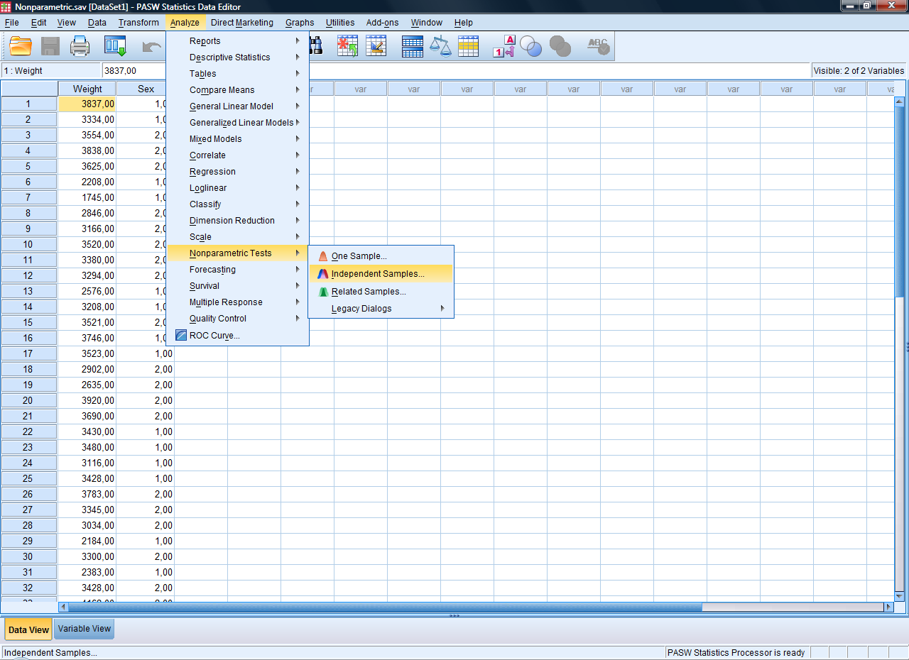909x660 pixels.
Task: Click the Show All Variables grey icon
Action: 560,47
